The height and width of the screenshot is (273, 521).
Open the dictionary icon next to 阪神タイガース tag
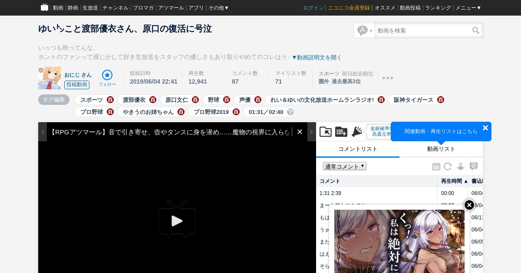(x=441, y=100)
